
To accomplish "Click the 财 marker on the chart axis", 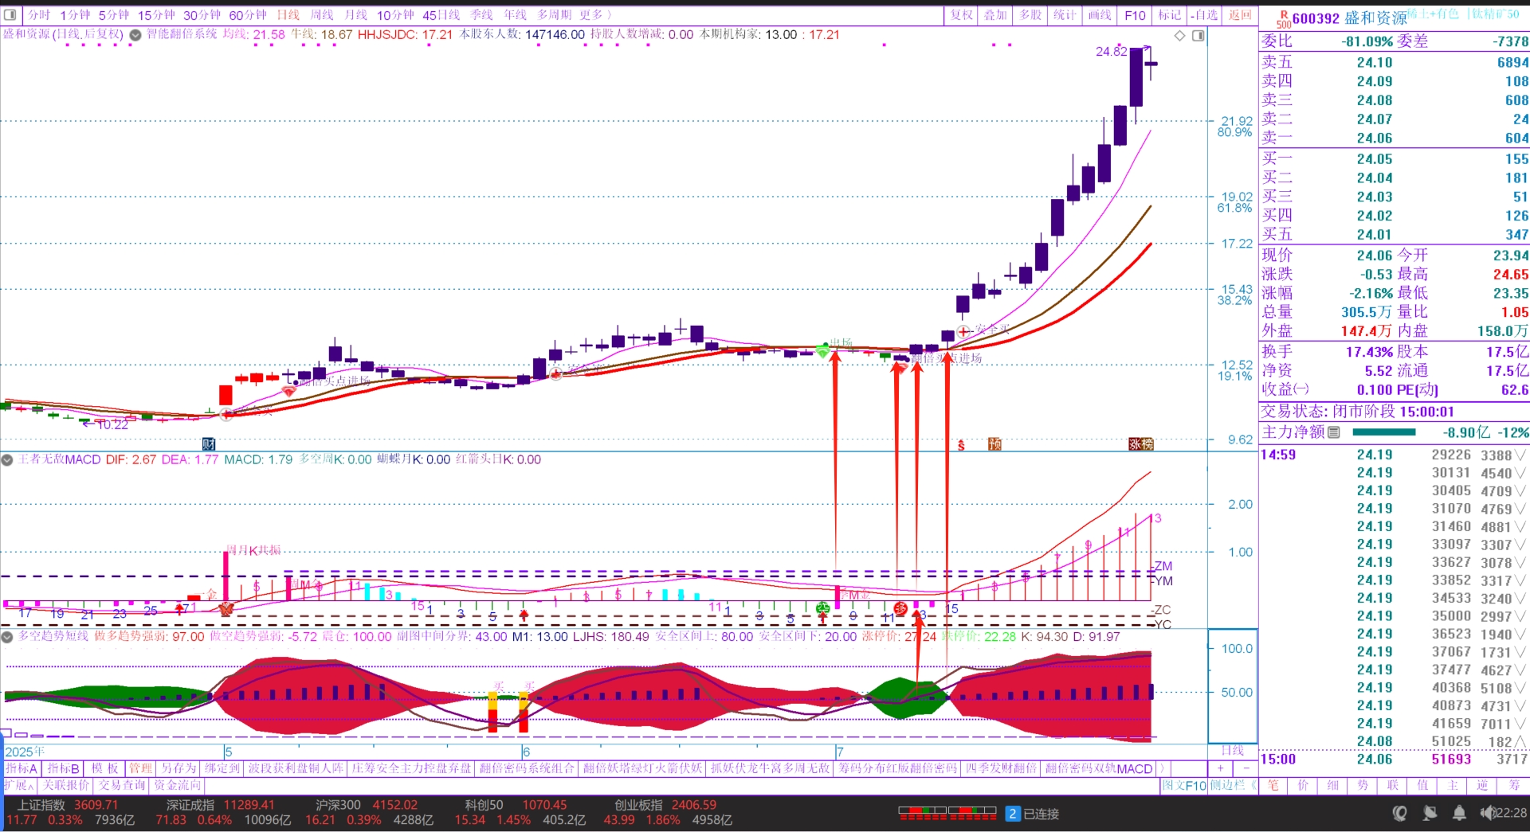I will [209, 444].
